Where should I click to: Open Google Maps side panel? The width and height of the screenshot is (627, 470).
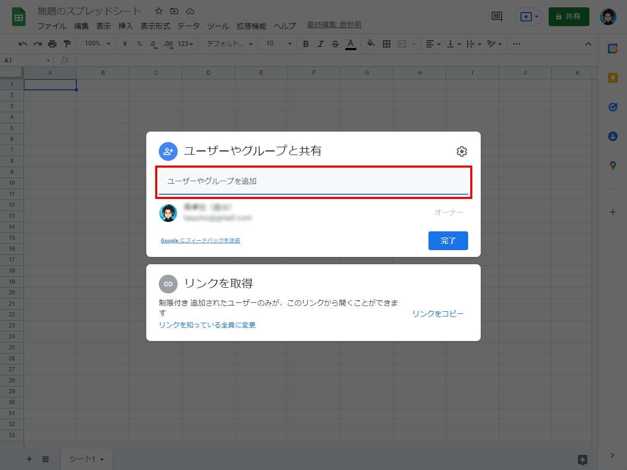point(612,166)
